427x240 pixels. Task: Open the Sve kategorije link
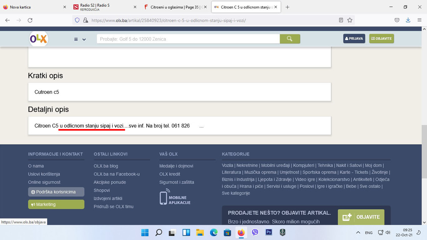pyautogui.click(x=236, y=193)
